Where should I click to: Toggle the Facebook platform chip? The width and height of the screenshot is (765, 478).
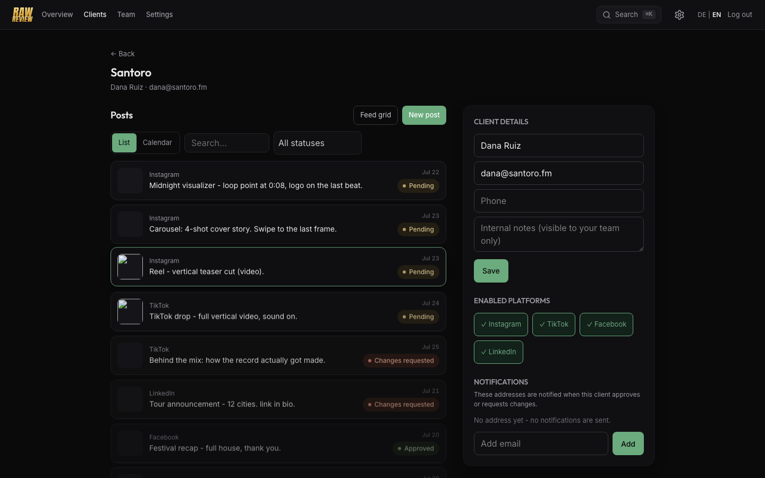point(606,325)
